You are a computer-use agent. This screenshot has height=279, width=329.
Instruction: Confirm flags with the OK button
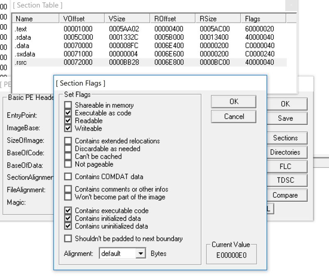233,101
